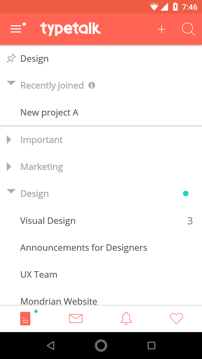This screenshot has height=359, width=202.
Task: Tap the Android back navigation button
Action: (x=50, y=346)
